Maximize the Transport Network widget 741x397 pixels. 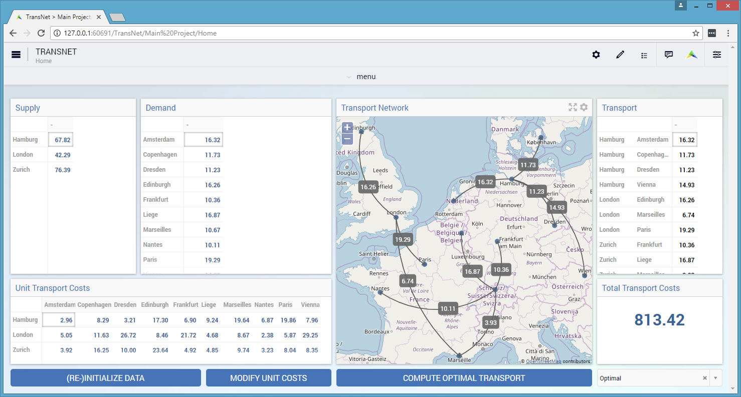[x=573, y=107]
